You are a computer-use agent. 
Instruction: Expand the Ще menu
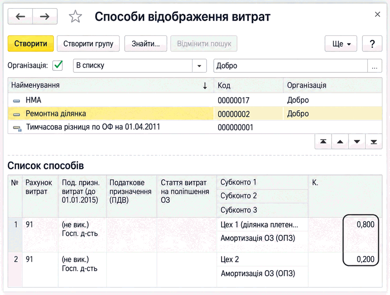[341, 44]
